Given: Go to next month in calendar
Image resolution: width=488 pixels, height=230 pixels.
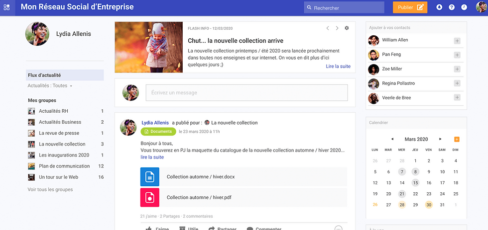Looking at the screenshot, I should pos(440,139).
